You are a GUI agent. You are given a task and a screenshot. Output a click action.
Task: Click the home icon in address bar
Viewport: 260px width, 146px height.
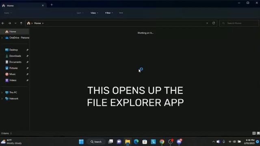pos(29,23)
